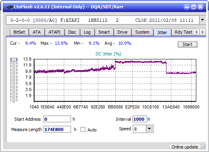Click the x-axis label 448E00

click(x=64, y=107)
